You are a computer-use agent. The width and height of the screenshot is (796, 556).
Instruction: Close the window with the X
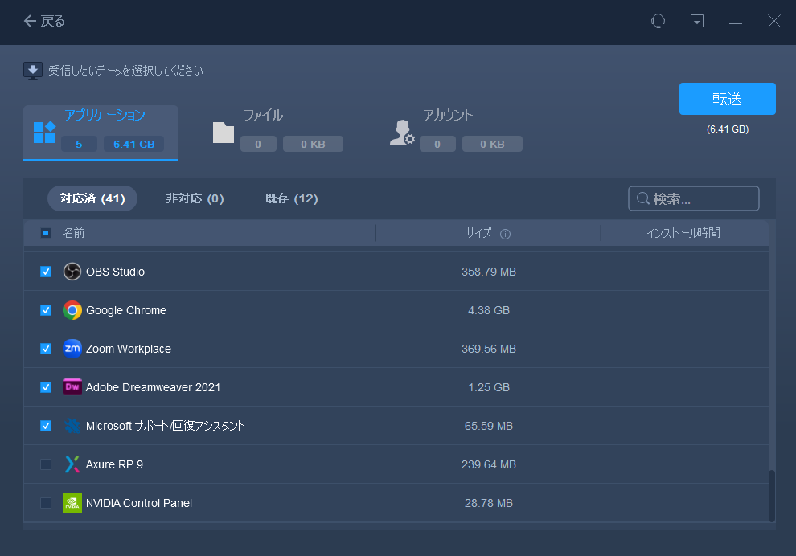click(x=774, y=21)
